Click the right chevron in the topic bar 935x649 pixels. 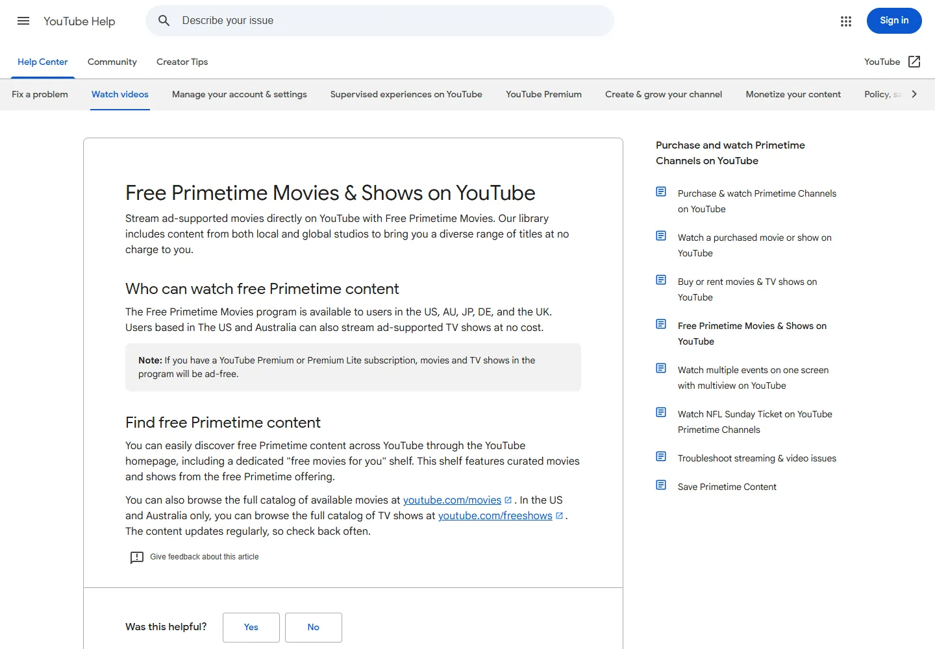tap(914, 94)
